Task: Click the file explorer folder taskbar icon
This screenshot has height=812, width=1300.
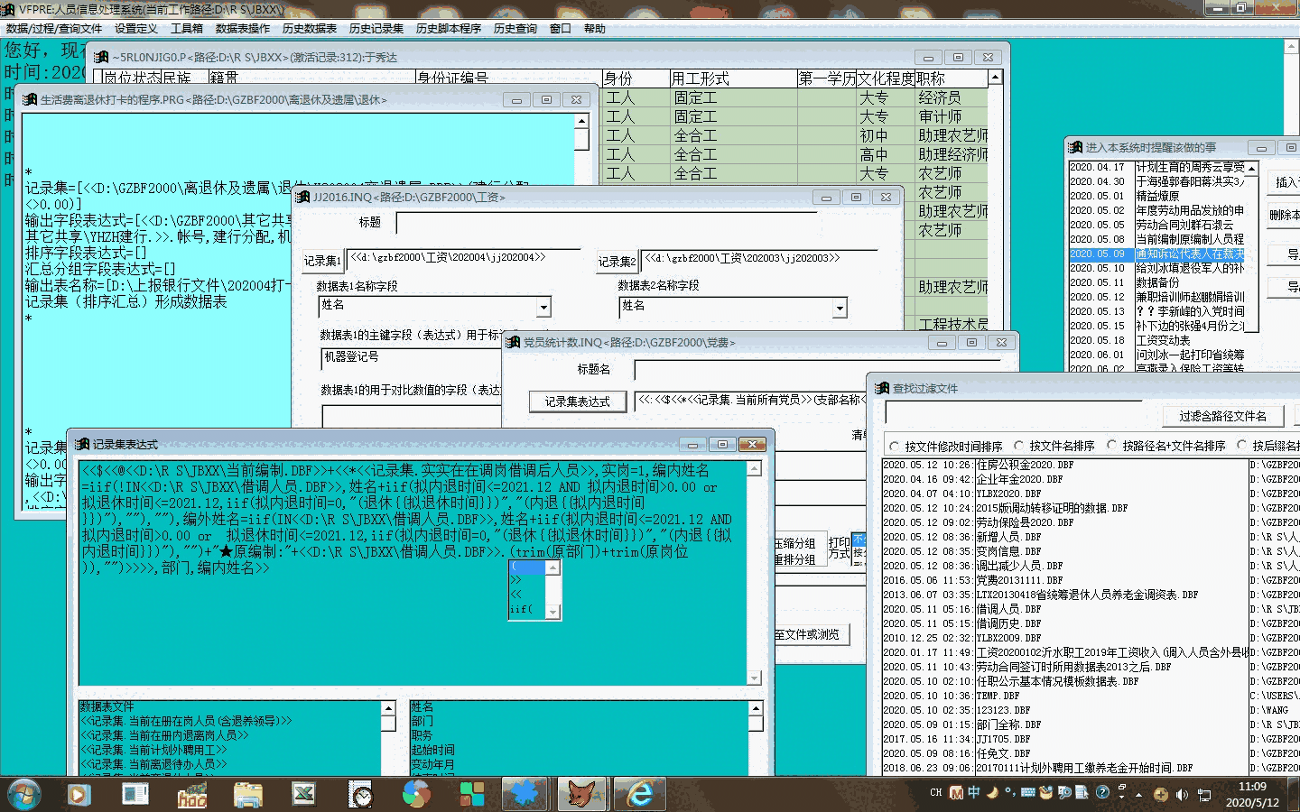Action: coord(247,794)
